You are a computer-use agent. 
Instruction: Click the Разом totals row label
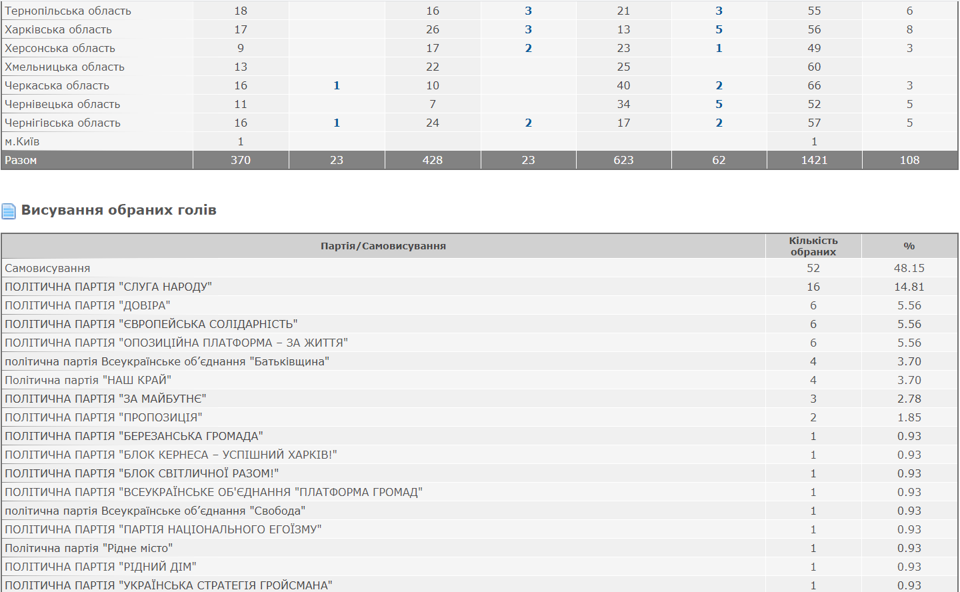click(21, 160)
